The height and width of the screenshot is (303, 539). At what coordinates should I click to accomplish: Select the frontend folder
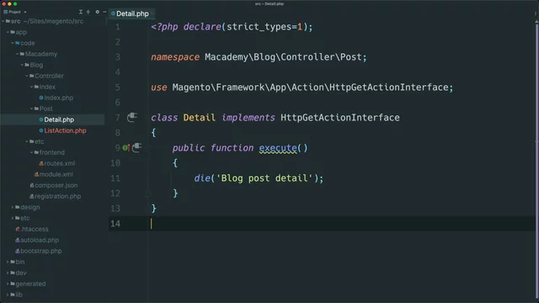(51, 152)
